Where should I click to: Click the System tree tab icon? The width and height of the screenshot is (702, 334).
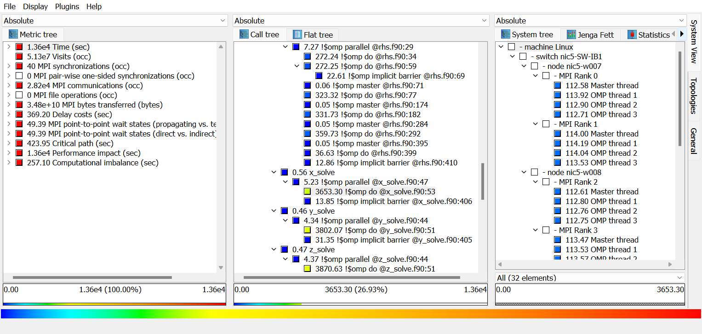pos(506,34)
